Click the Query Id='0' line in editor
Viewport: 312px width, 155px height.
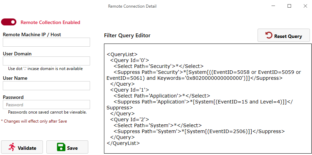(130, 60)
